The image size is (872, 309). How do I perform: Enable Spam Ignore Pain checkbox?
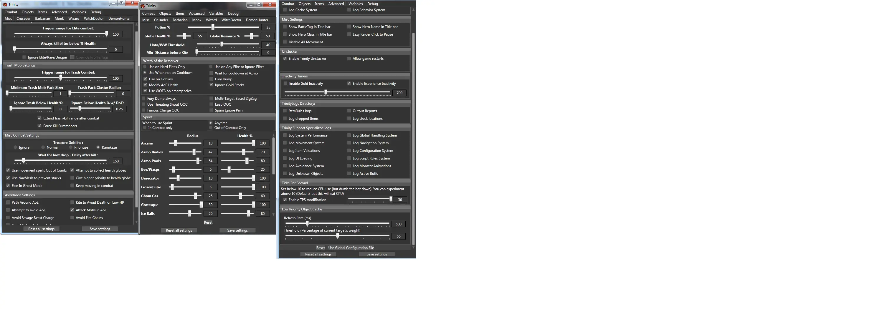coord(211,110)
